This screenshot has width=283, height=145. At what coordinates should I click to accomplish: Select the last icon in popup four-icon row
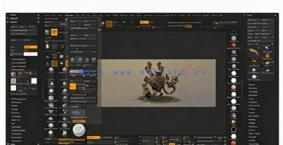pos(93,60)
